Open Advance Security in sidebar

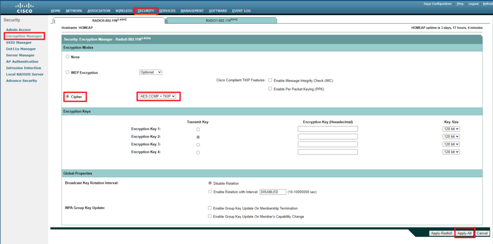click(x=21, y=80)
